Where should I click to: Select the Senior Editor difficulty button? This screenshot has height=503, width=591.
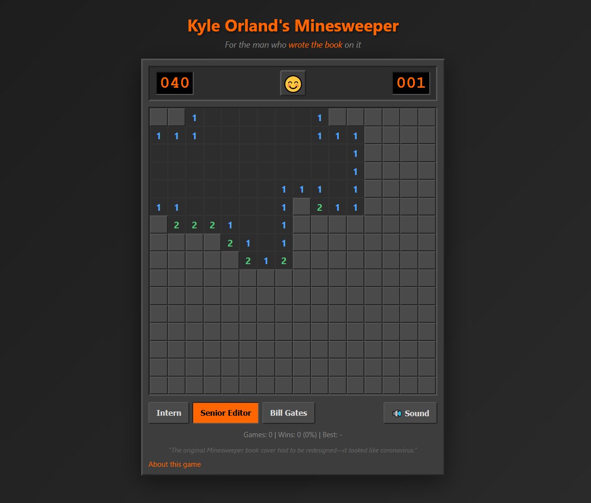226,412
